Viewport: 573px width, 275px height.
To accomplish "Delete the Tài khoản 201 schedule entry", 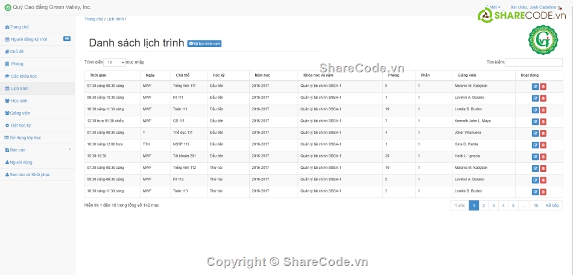I will click(543, 156).
